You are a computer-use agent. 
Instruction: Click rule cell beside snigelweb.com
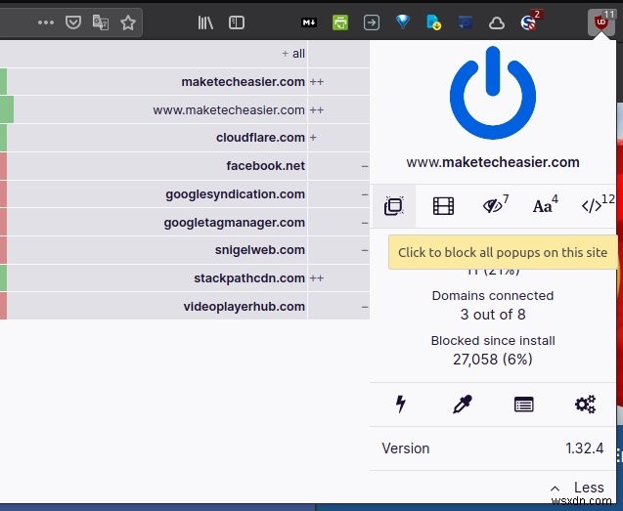click(x=339, y=250)
